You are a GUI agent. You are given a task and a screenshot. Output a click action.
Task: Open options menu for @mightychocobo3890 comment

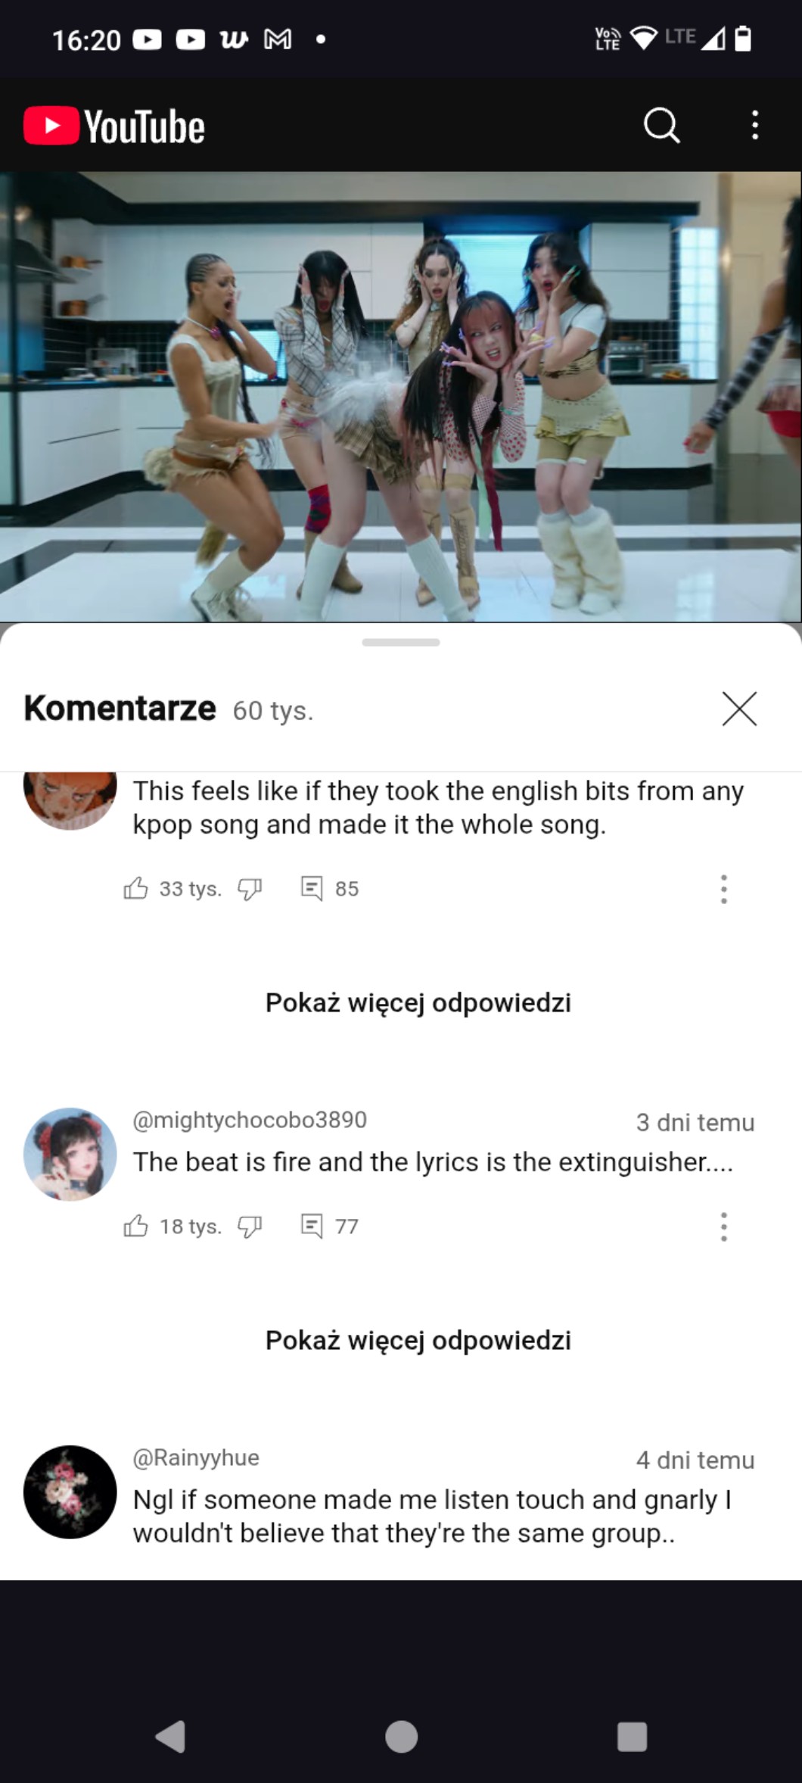(x=724, y=1227)
